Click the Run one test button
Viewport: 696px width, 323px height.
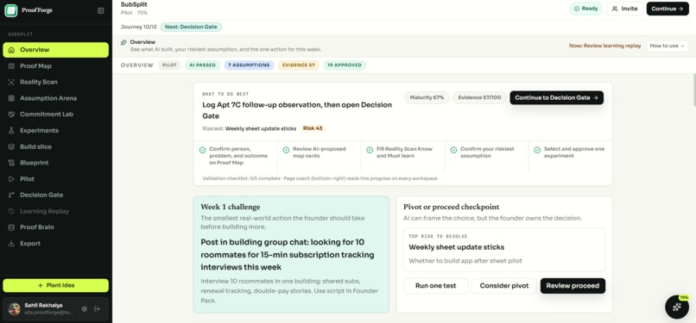coord(435,286)
